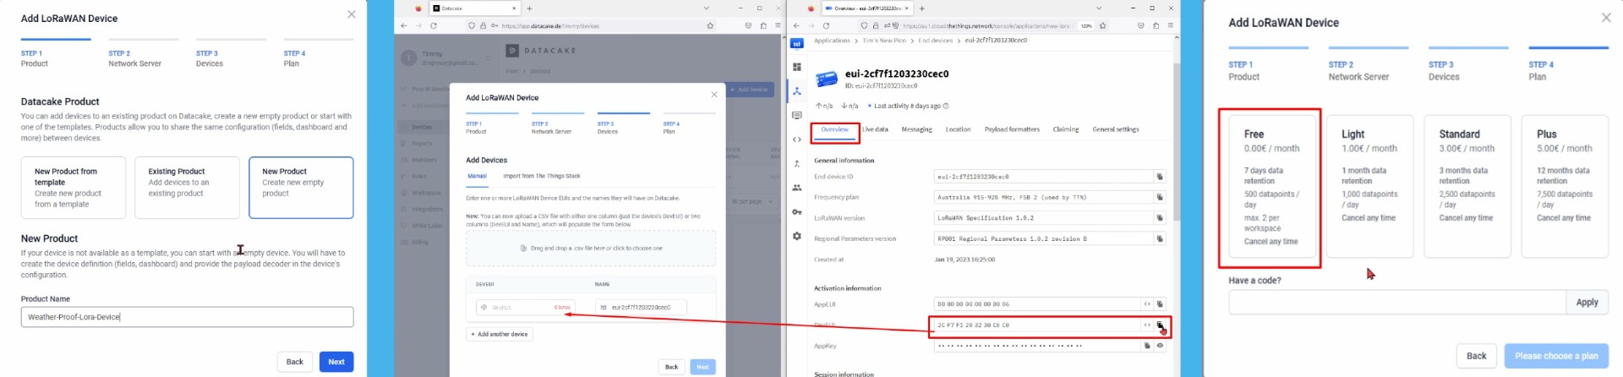The height and width of the screenshot is (377, 1623).
Task: Copy the End device ID value
Action: click(1160, 177)
